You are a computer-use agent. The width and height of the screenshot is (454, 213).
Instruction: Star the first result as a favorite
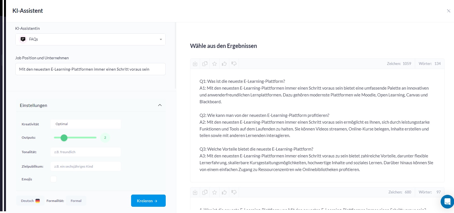pos(215,64)
